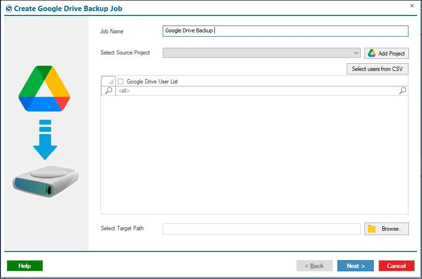The image size is (422, 279).
Task: Click the magnifier icon at filter row end
Action: tap(403, 91)
